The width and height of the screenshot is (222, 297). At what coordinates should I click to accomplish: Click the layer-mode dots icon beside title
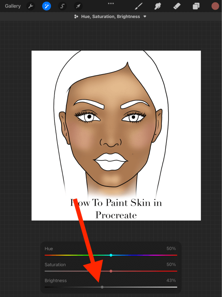pos(76,17)
